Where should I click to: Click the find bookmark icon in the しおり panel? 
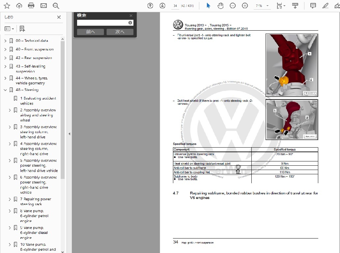coord(22,29)
